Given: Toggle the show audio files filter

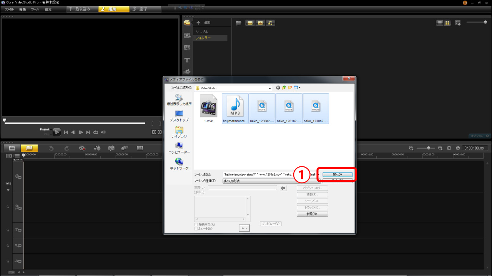Looking at the screenshot, I should click(271, 23).
